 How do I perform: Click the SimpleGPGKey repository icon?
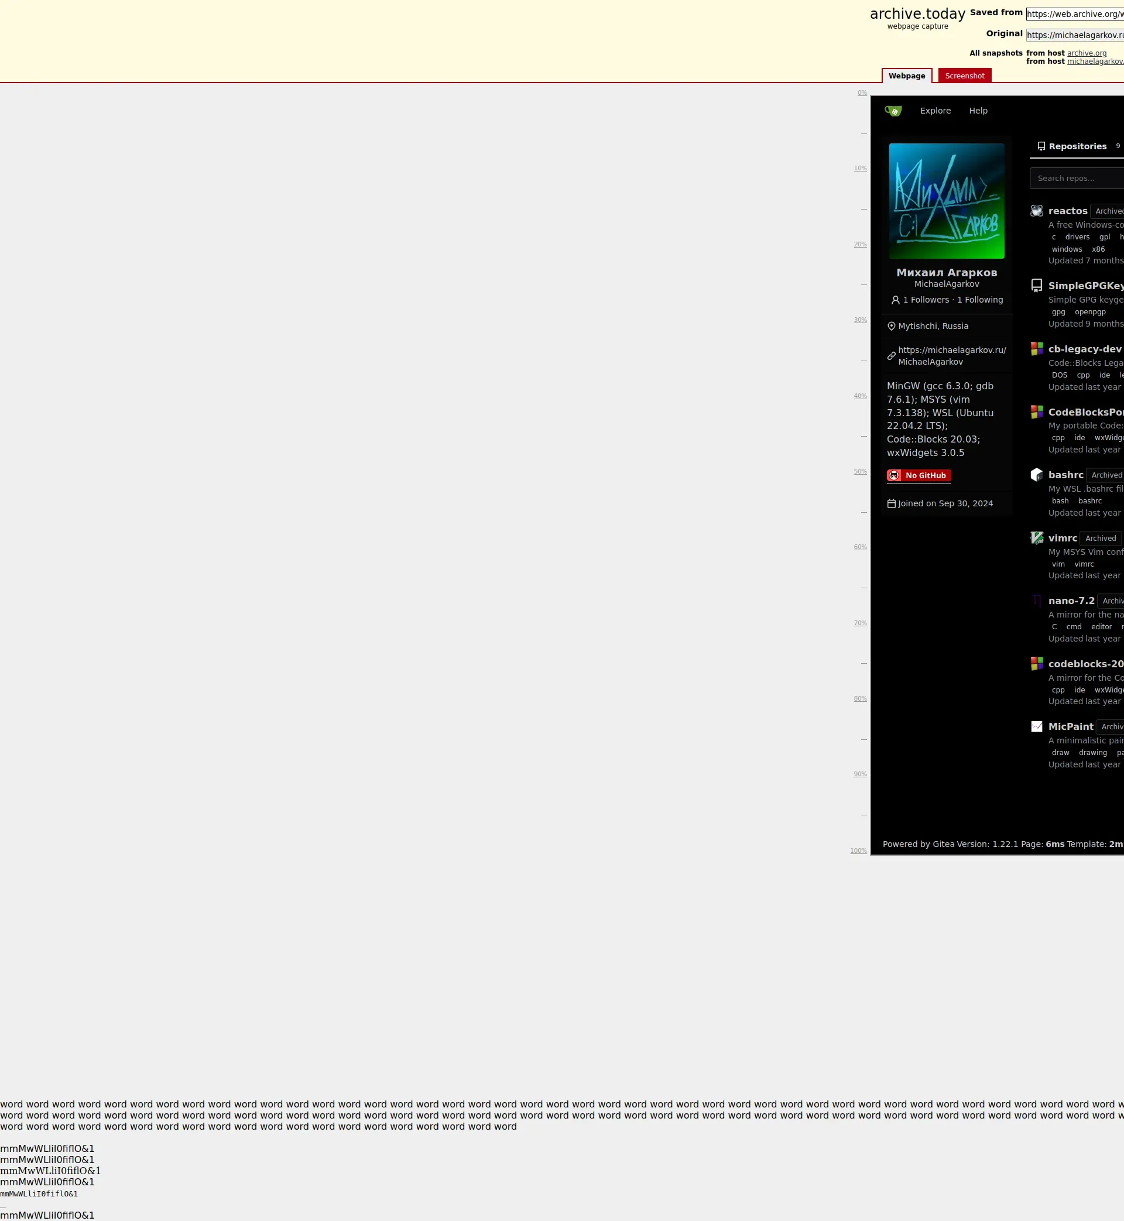click(x=1036, y=286)
